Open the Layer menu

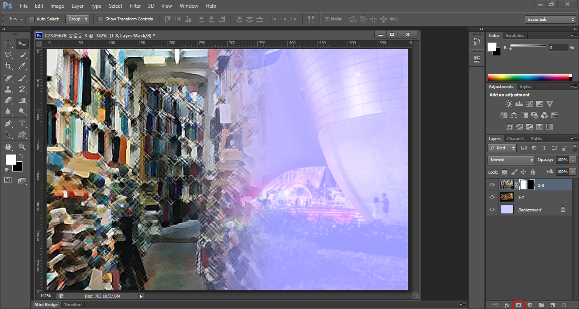tap(78, 6)
